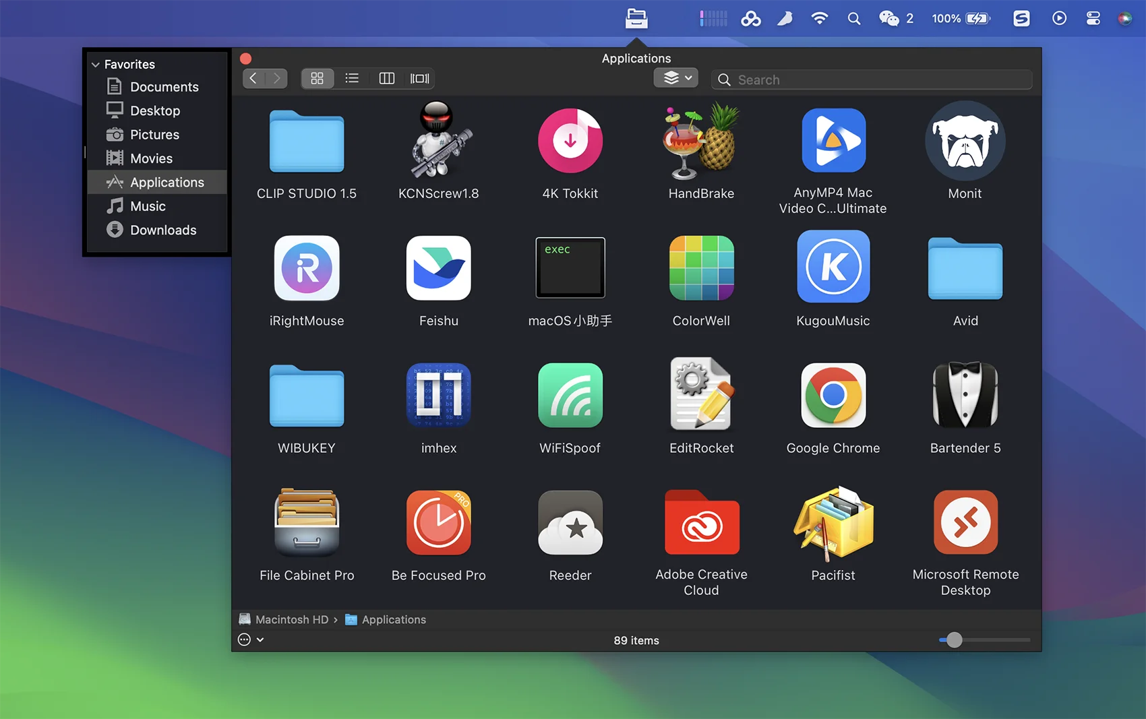Click the KugouMusic icon

pos(833,267)
